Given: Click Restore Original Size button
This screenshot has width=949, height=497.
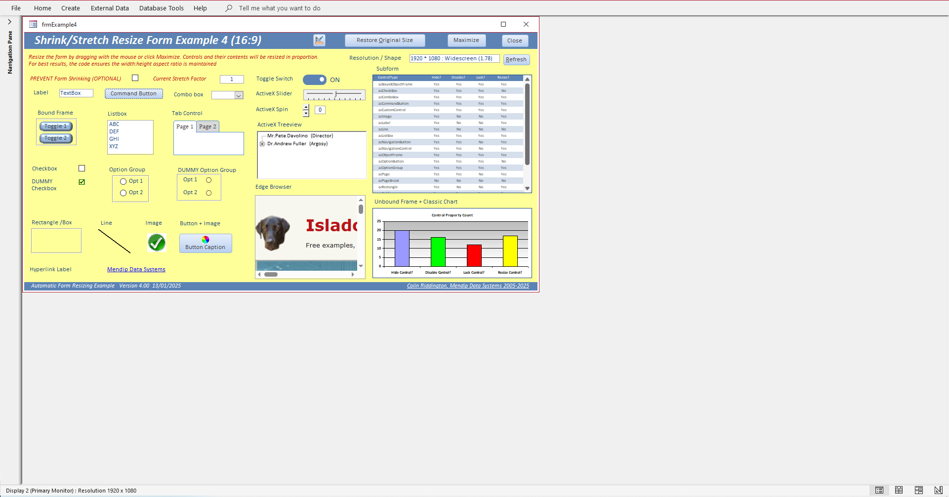Looking at the screenshot, I should coord(385,40).
